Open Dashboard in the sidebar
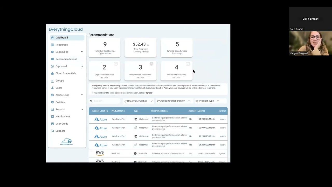The height and width of the screenshot is (187, 332). (x=67, y=38)
